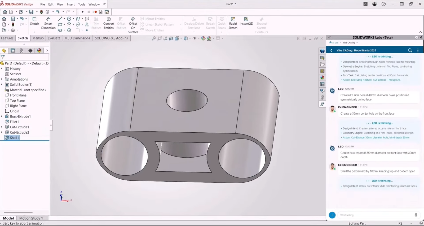Go back using the Vibe CADing arrow

point(331,50)
